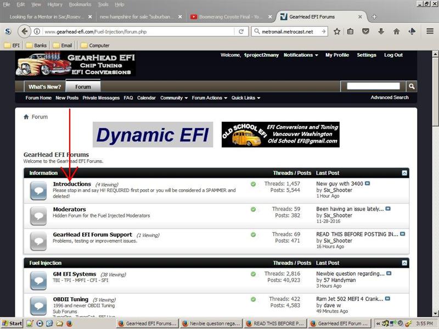Switch to the What's New? tab
Image resolution: width=439 pixels, height=329 pixels.
(44, 87)
